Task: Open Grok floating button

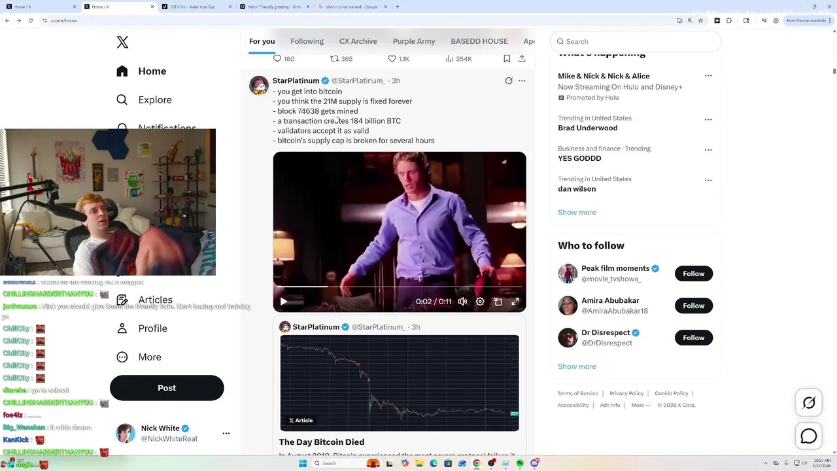Action: pos(809,404)
